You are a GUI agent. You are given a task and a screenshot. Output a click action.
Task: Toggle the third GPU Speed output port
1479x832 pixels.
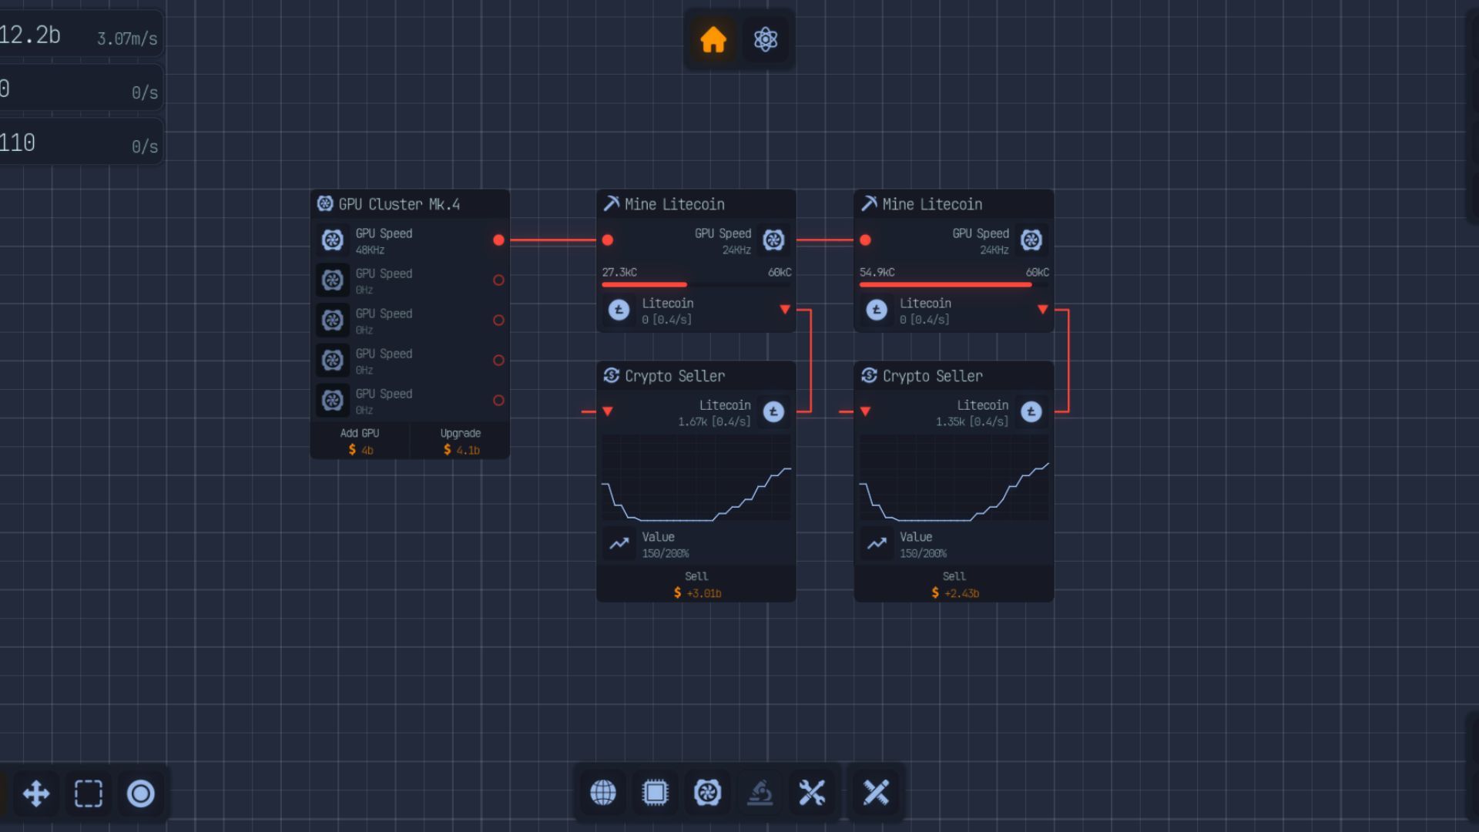[498, 320]
